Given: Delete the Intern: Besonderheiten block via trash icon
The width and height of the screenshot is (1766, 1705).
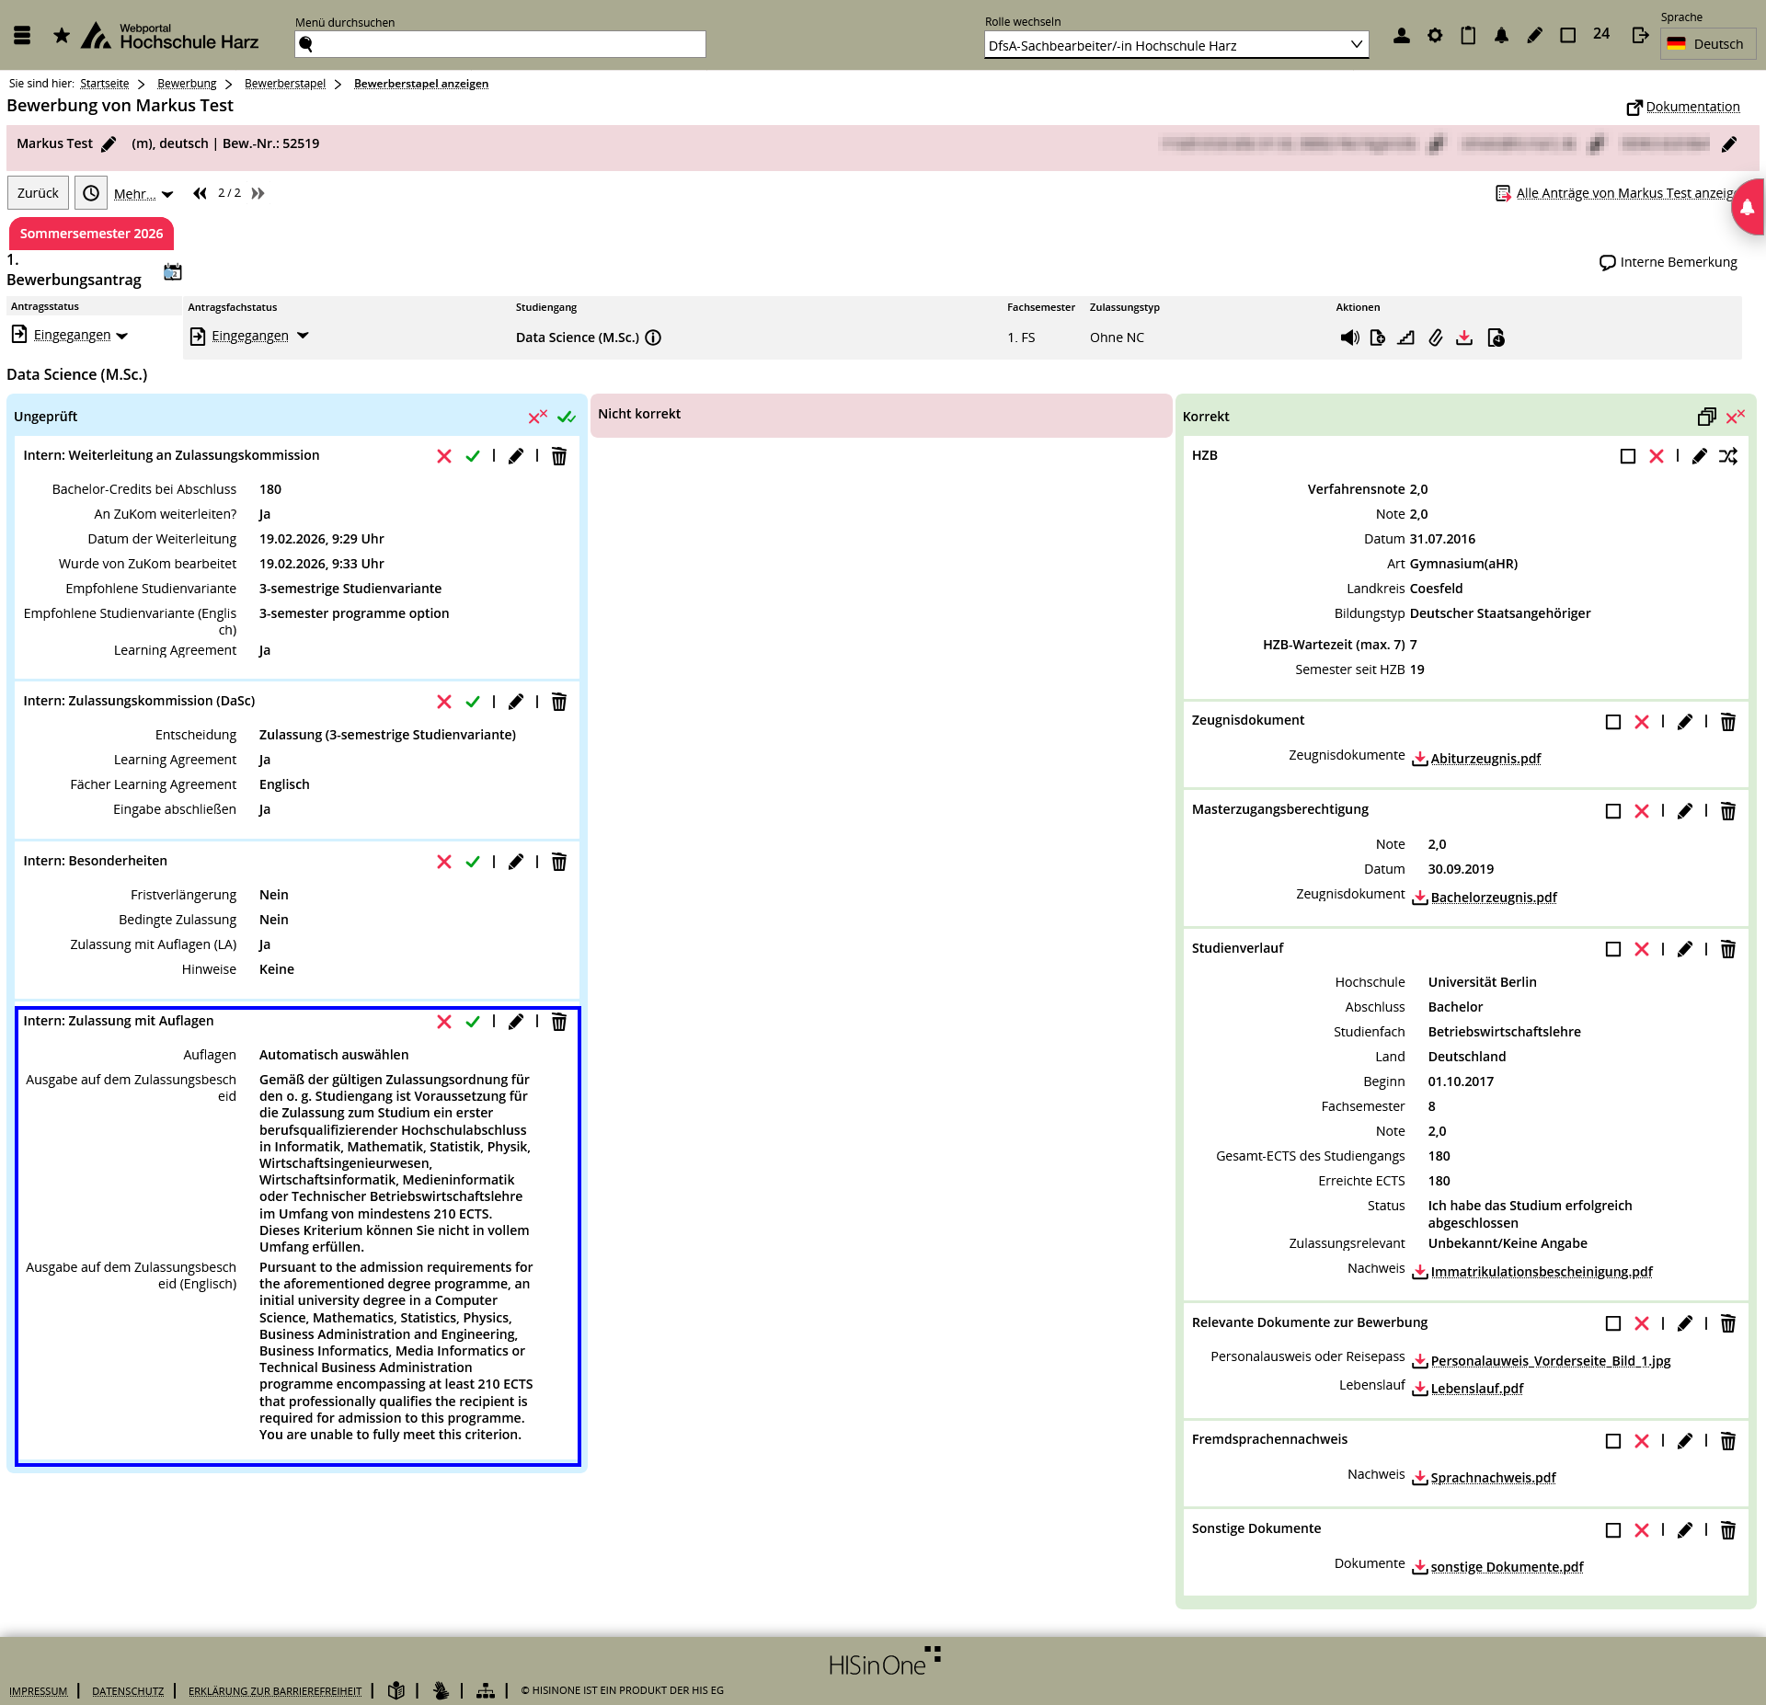Looking at the screenshot, I should (x=558, y=862).
